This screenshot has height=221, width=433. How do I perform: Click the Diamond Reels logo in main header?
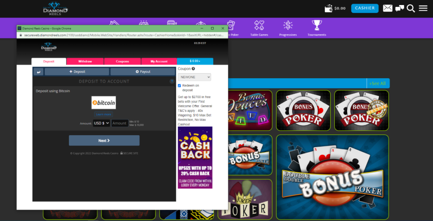[x=55, y=8]
